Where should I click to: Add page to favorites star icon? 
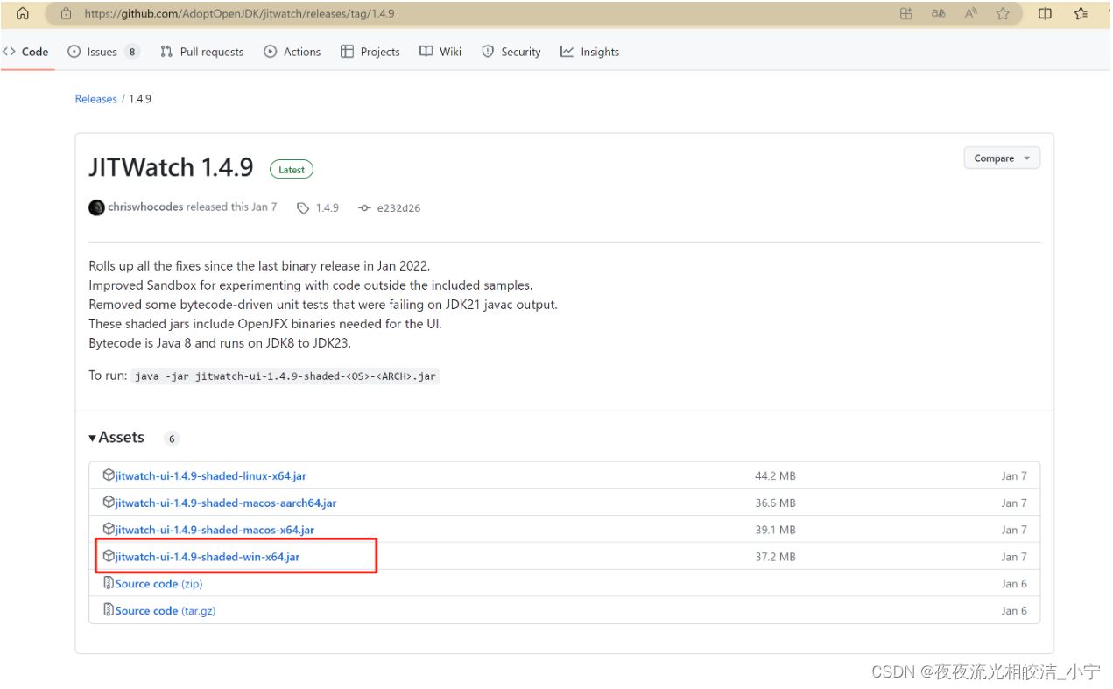(x=1003, y=13)
